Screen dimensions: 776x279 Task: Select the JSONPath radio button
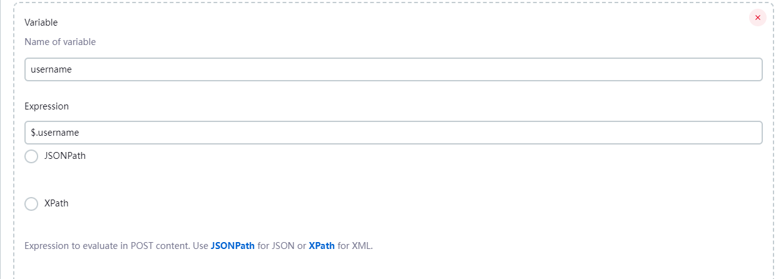[x=31, y=156]
